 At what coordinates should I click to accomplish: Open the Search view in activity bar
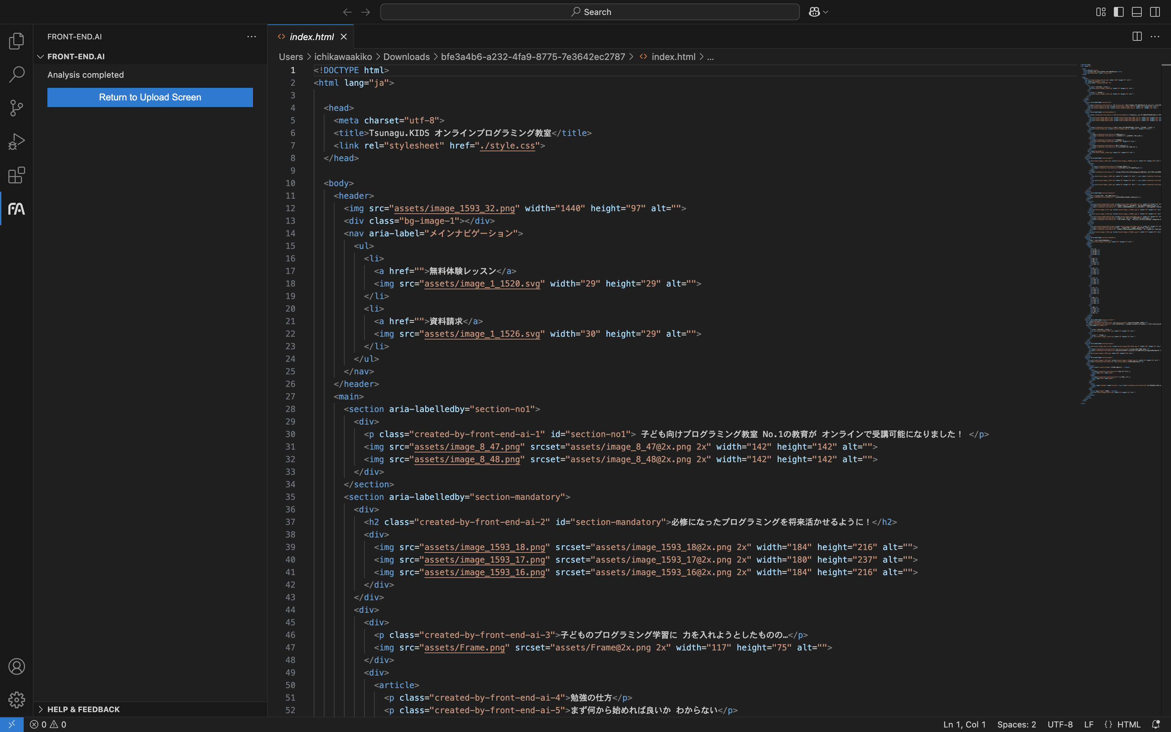point(16,75)
